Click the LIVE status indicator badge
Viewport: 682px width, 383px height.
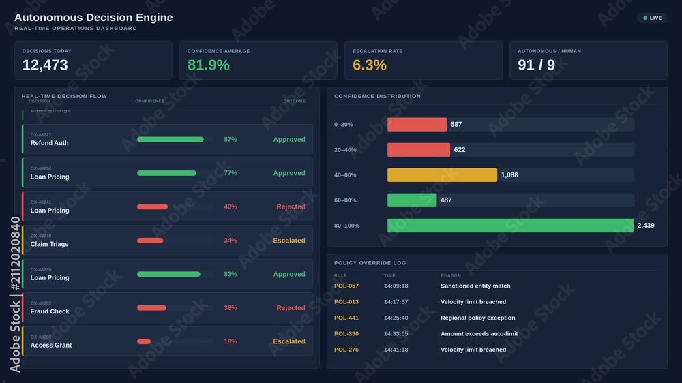(x=653, y=18)
